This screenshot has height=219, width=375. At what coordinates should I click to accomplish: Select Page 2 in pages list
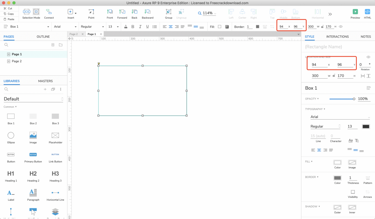pos(16,61)
